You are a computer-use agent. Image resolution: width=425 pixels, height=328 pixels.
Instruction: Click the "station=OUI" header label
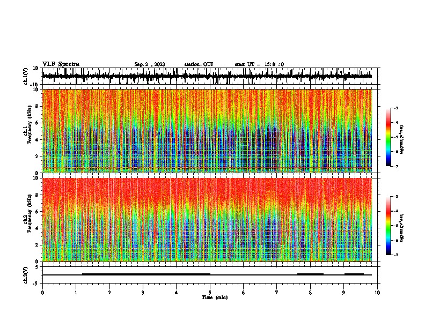tap(199, 64)
